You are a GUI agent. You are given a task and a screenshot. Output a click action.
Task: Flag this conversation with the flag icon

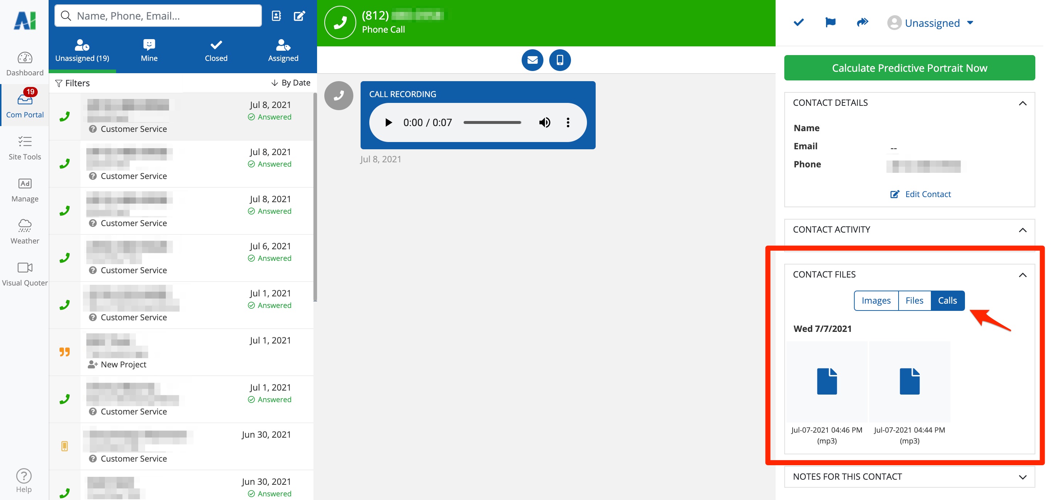pyautogui.click(x=830, y=22)
